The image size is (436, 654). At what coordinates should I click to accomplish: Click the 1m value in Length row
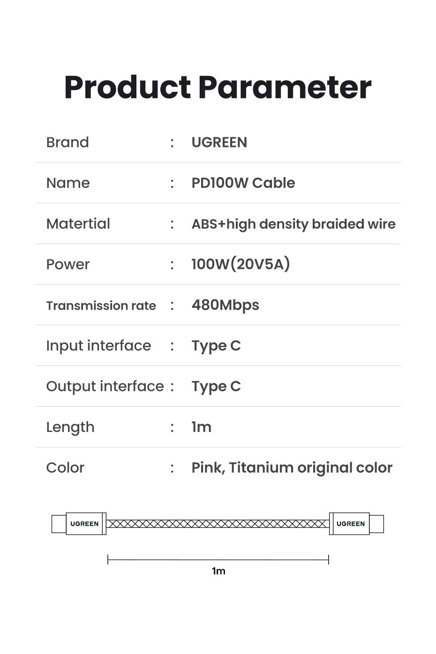pos(201,427)
